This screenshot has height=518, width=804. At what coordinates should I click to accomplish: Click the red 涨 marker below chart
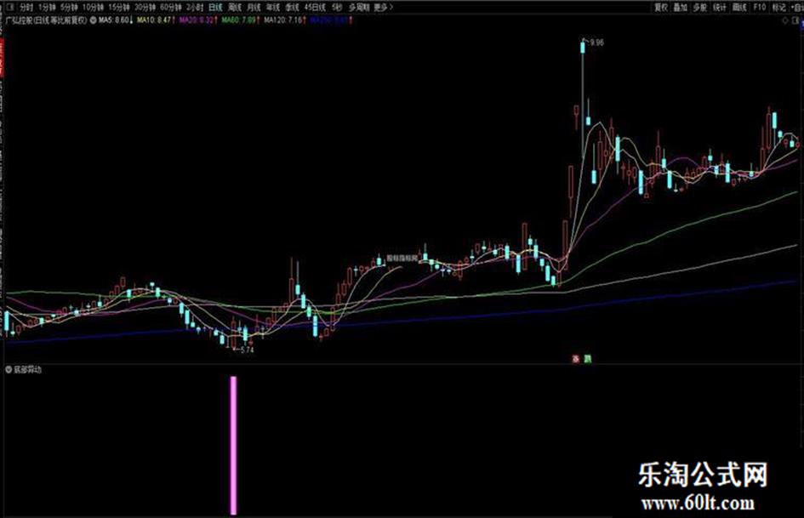(575, 359)
